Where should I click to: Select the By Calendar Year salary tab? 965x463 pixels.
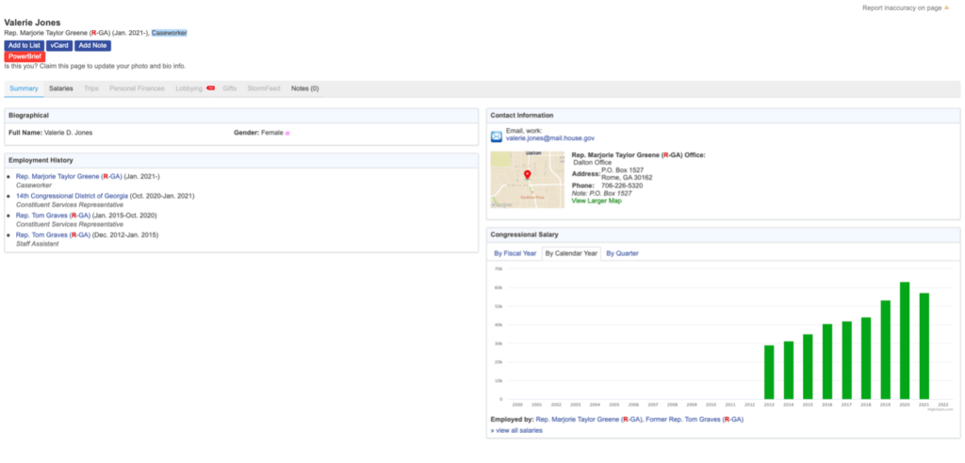[x=572, y=253]
